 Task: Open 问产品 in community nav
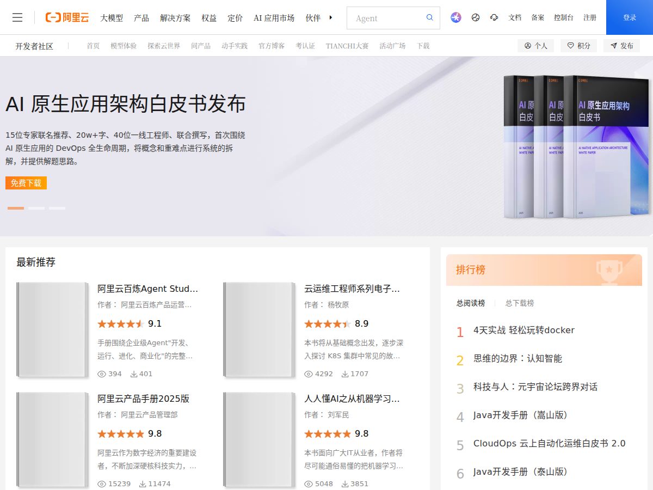tap(201, 46)
